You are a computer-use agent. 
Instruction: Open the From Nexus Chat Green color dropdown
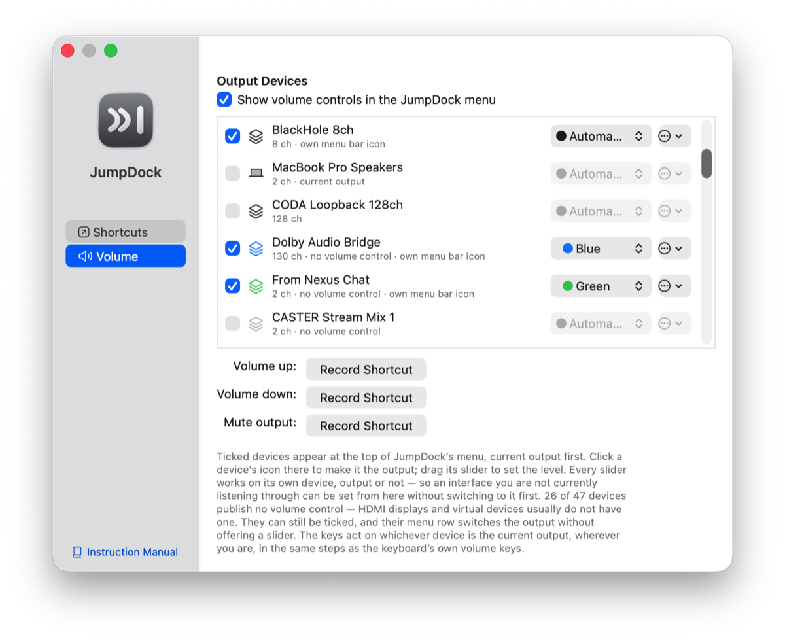(x=601, y=286)
